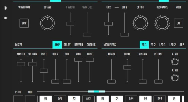Click the brightness sun icon in sidebar
This screenshot has height=102, width=188.
(x=5, y=8)
